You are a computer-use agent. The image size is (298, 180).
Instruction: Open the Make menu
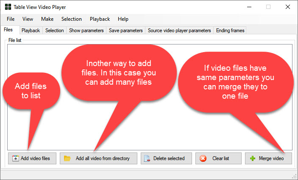click(x=47, y=19)
